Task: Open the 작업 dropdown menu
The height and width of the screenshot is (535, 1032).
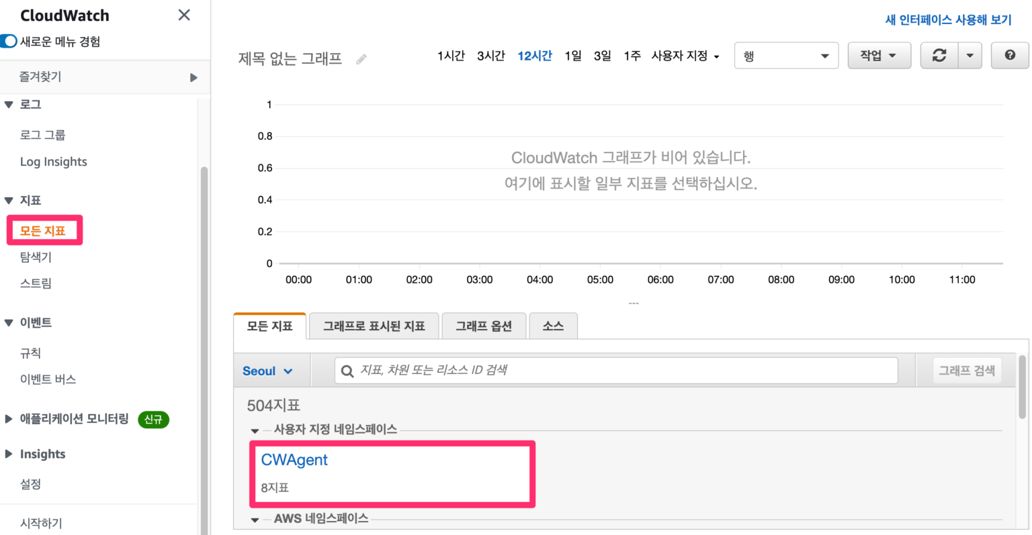Action: pyautogui.click(x=879, y=55)
